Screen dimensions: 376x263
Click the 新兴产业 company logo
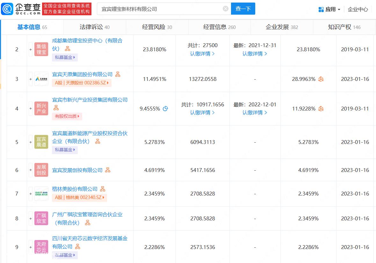tap(41, 109)
